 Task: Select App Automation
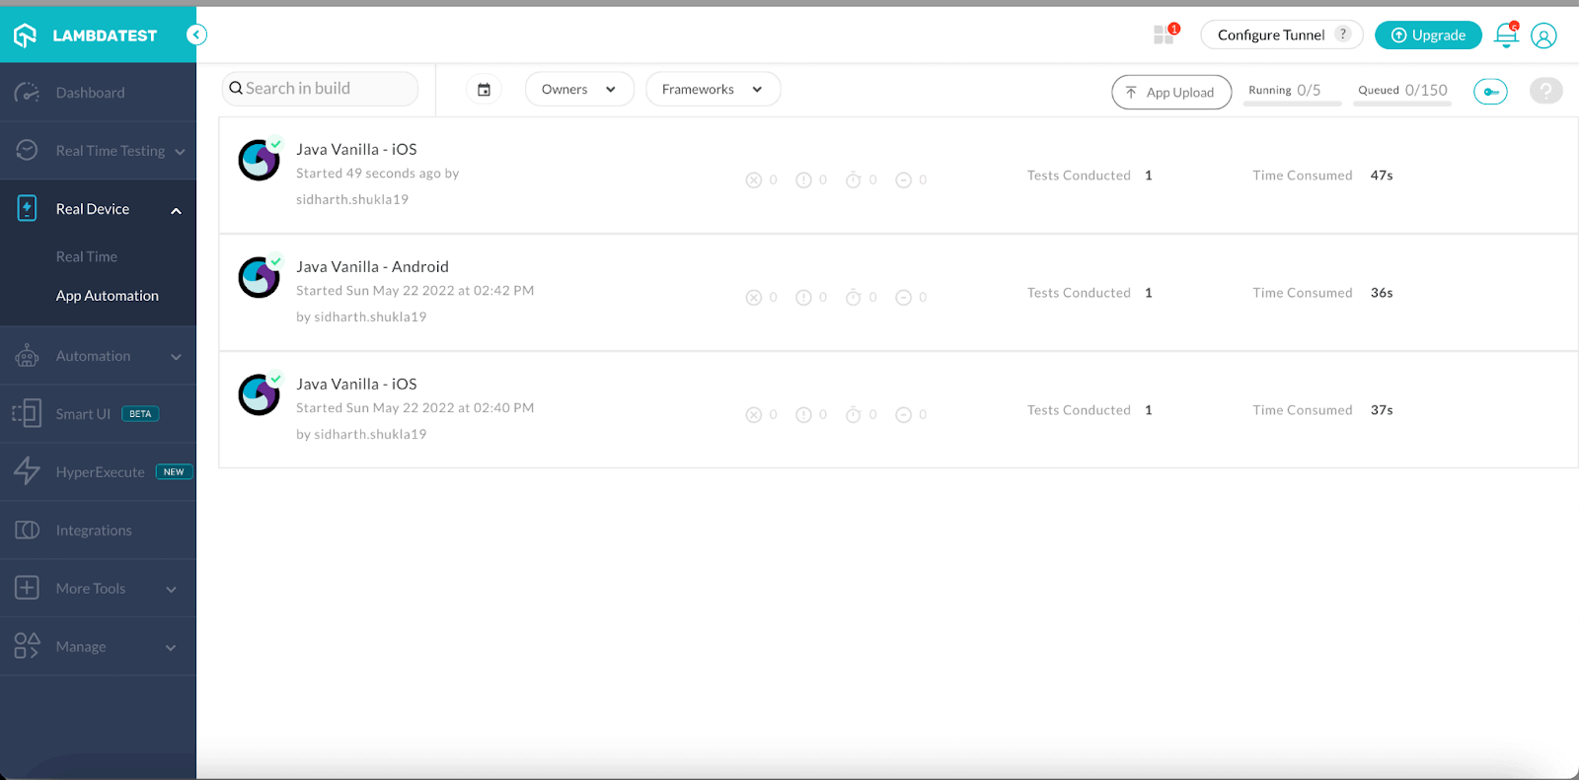(x=108, y=296)
